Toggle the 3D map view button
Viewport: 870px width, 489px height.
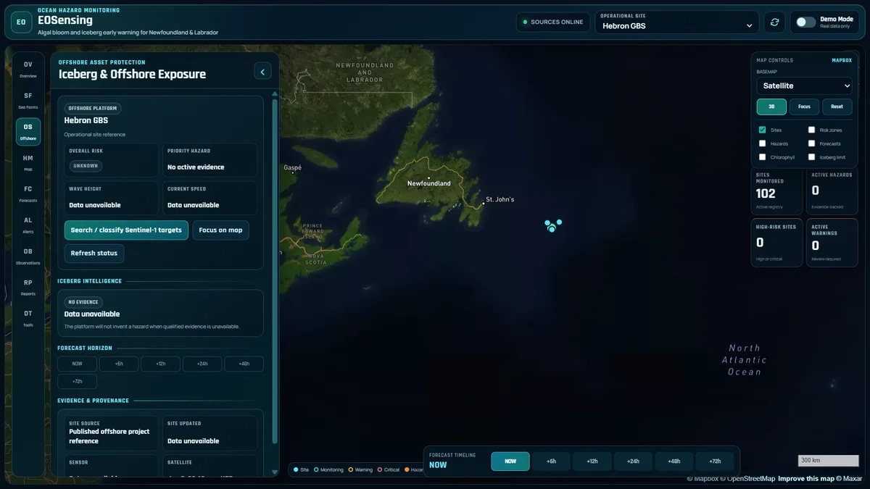771,106
